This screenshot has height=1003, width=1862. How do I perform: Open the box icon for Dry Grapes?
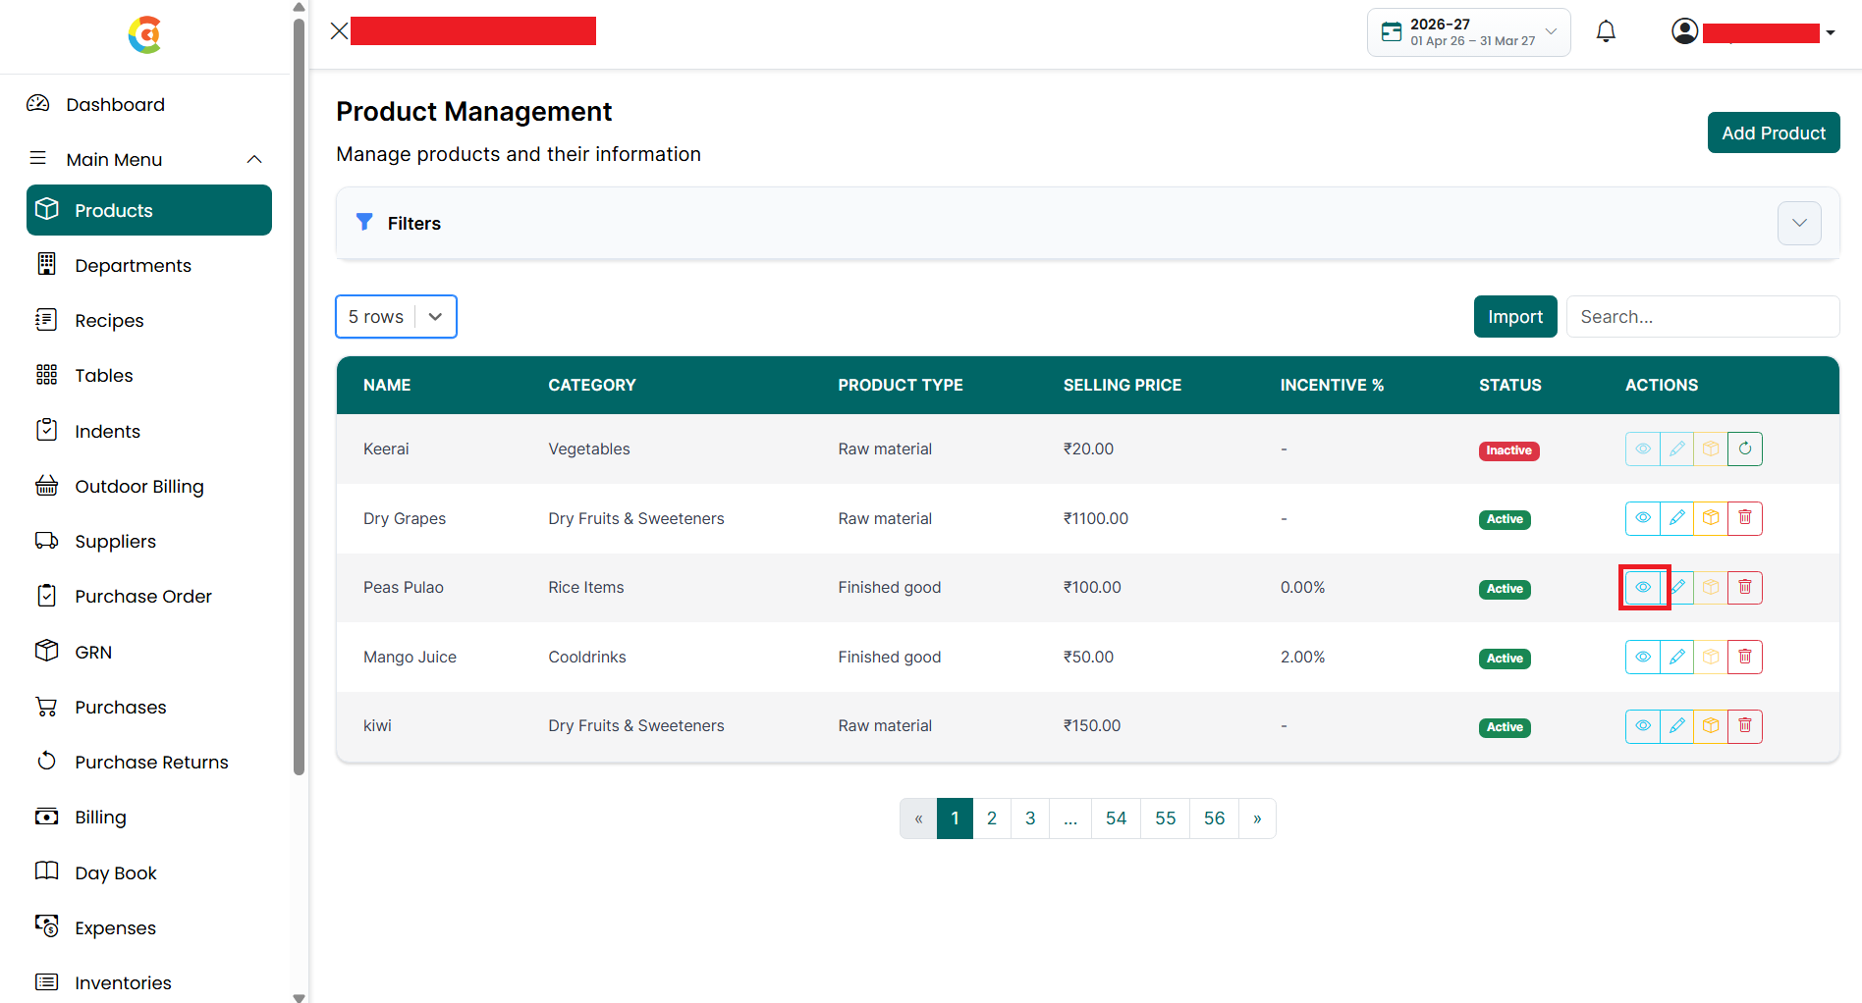tap(1711, 518)
